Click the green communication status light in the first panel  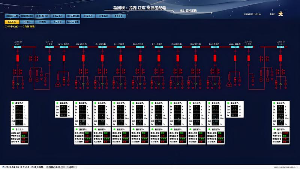point(13,103)
